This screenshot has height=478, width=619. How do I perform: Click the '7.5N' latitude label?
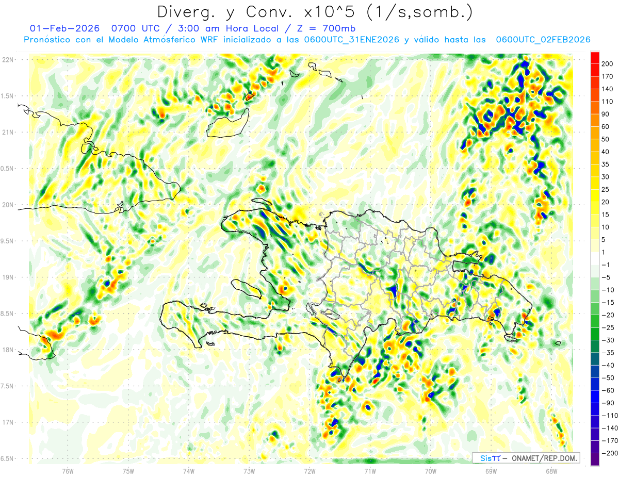click(x=7, y=386)
